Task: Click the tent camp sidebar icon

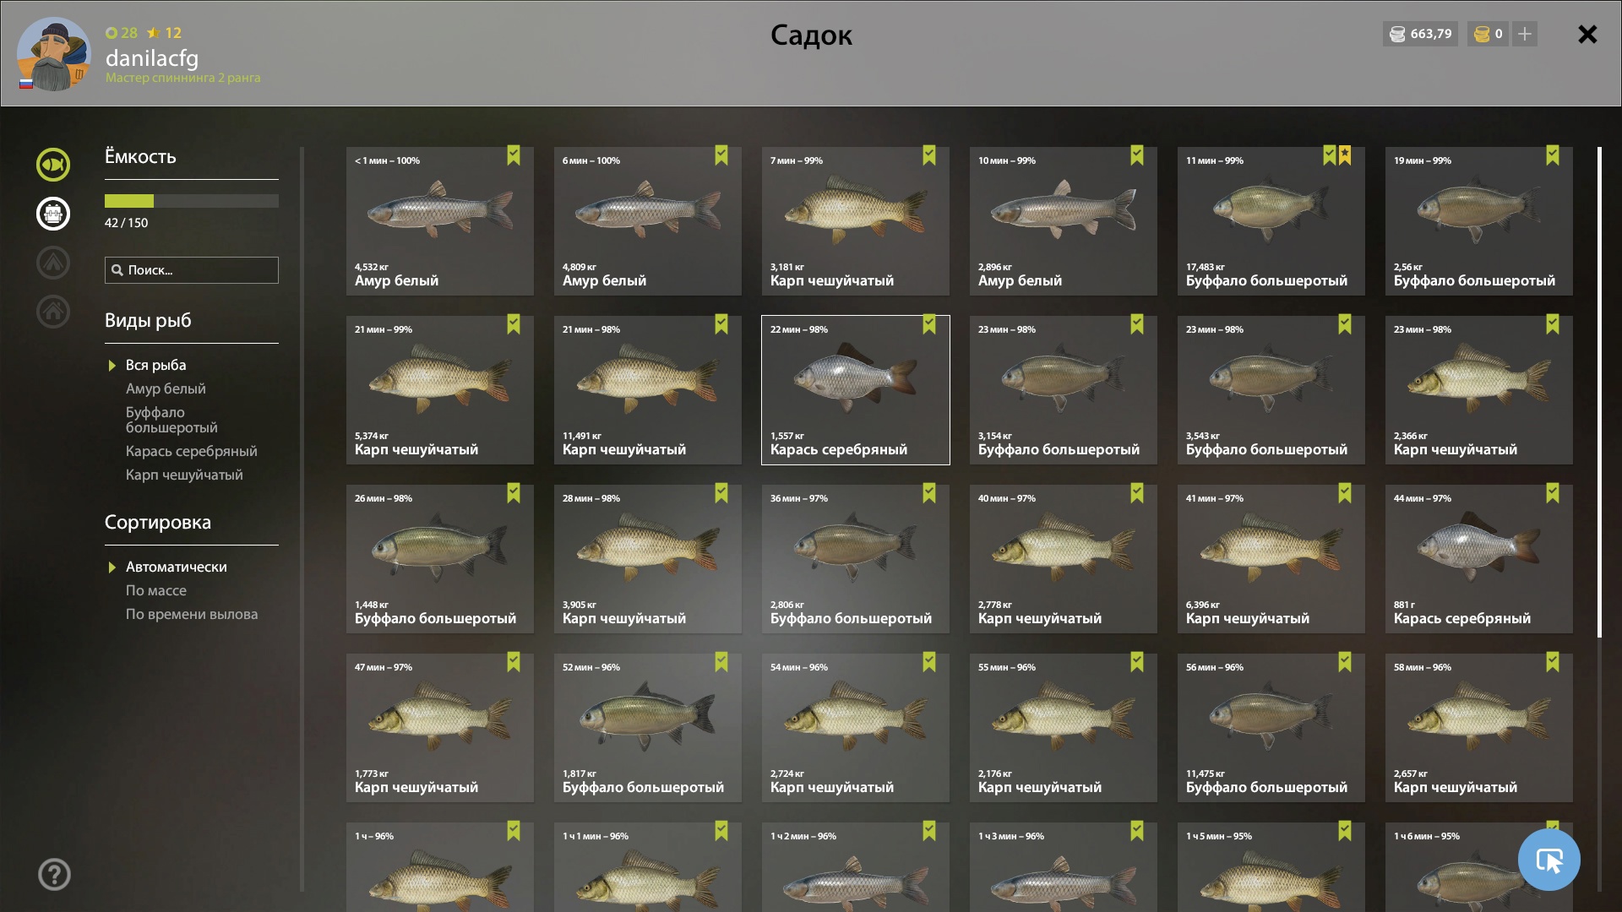Action: click(x=52, y=263)
